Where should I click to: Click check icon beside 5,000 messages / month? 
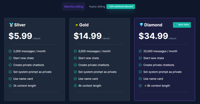(75, 51)
